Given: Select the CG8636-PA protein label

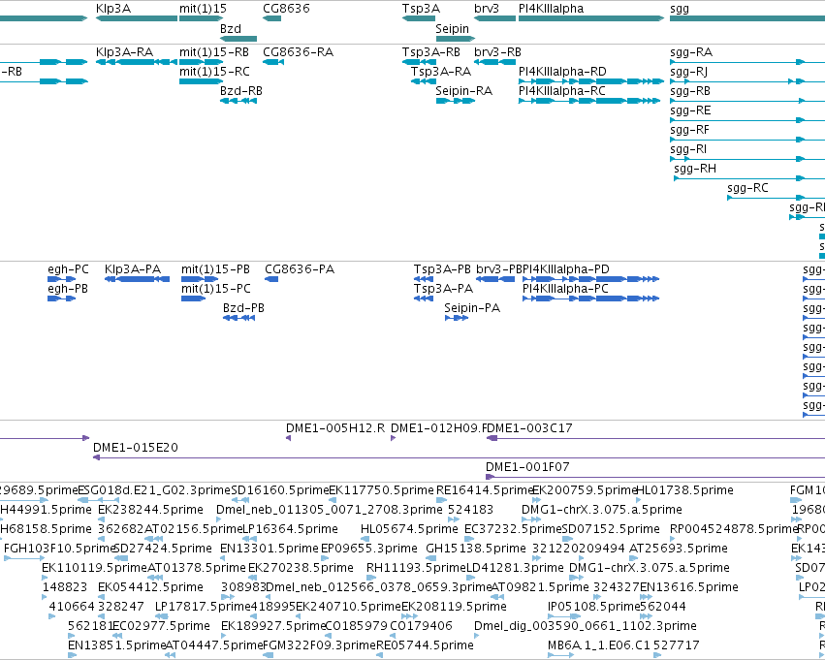Looking at the screenshot, I should point(300,269).
